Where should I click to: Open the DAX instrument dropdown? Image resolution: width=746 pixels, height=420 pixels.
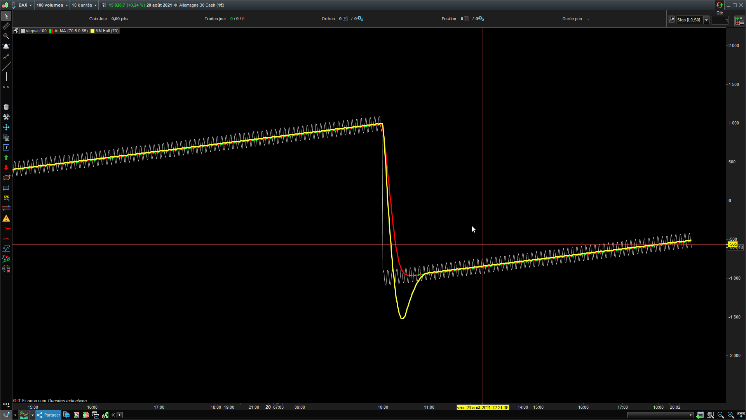[26, 5]
